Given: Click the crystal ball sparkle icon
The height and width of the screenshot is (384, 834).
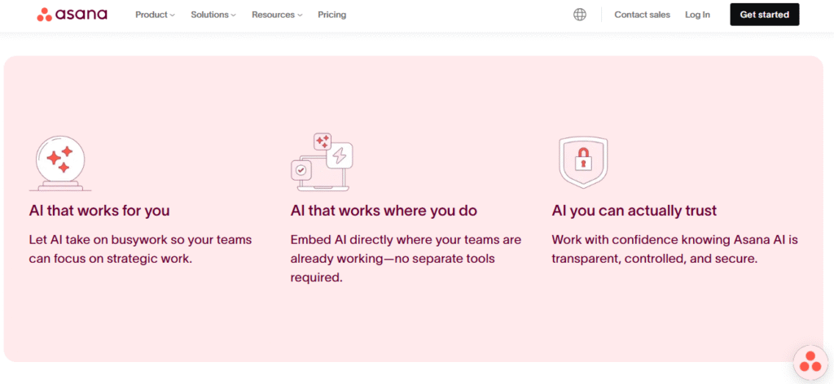Looking at the screenshot, I should (60, 163).
